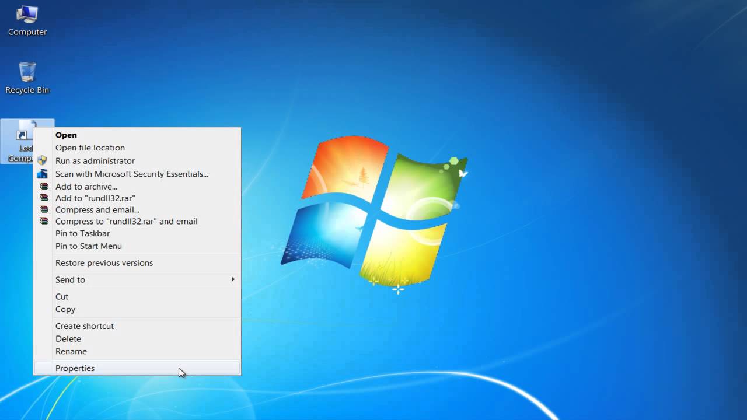Choose Run as administrator
The width and height of the screenshot is (747, 420).
point(137,160)
